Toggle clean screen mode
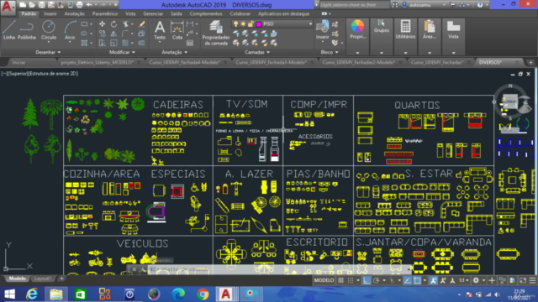This screenshot has width=538, height=302. pos(523,280)
